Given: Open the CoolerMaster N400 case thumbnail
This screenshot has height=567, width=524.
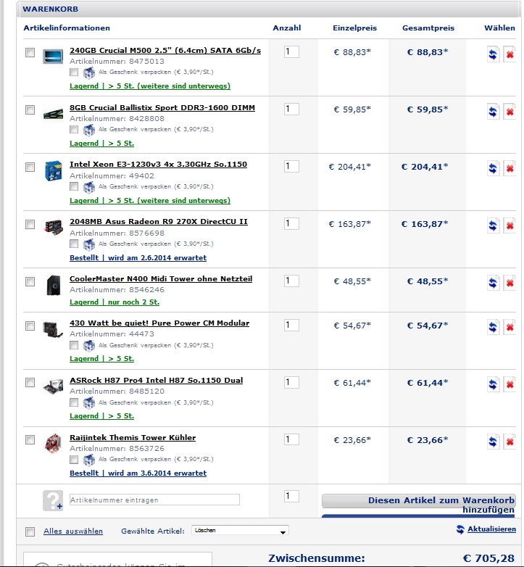Looking at the screenshot, I should point(54,285).
